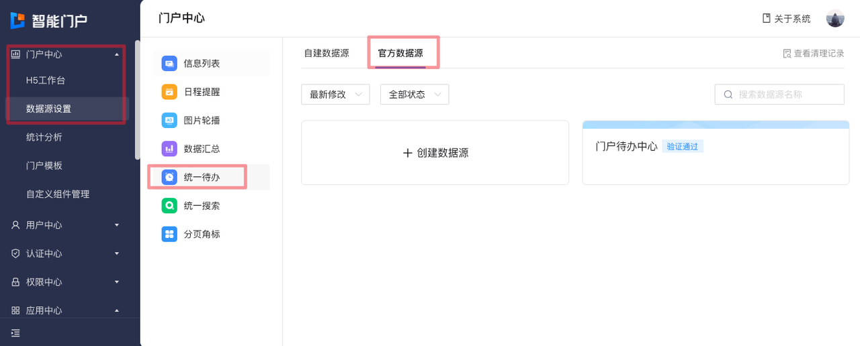Open the 全部状态 filter dropdown
The image size is (860, 346).
point(415,95)
